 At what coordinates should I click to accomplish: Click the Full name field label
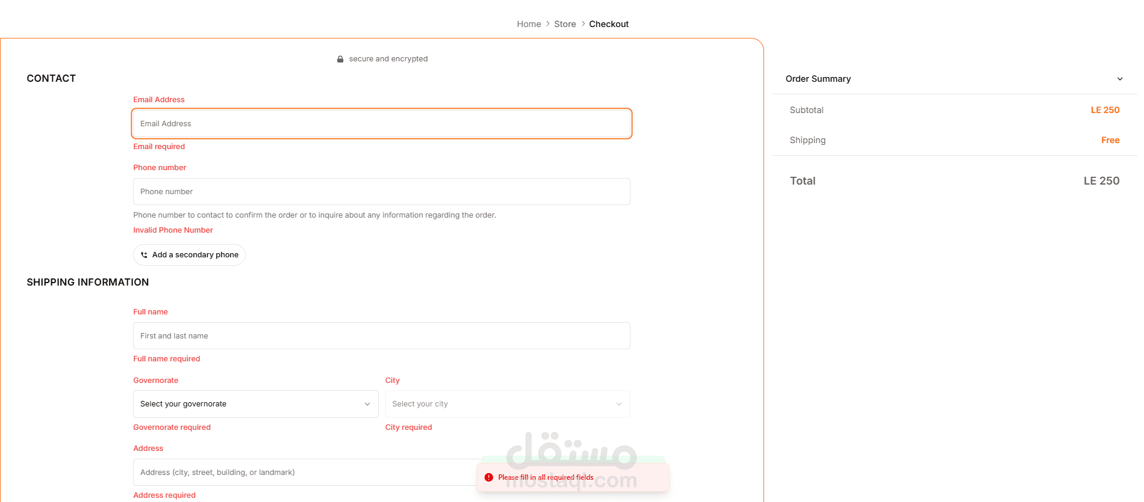(x=150, y=312)
